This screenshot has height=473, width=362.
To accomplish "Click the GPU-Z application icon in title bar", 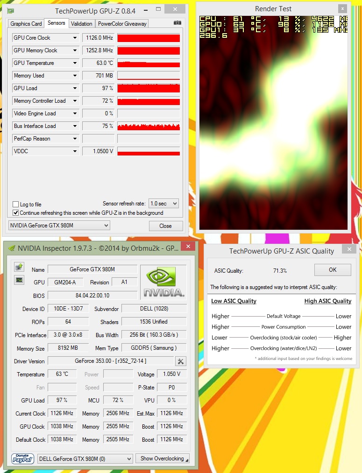I will coord(11,11).
